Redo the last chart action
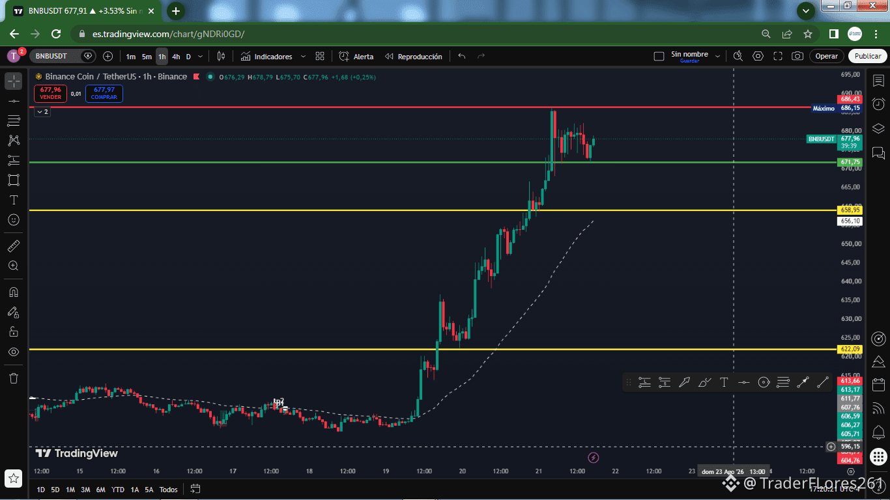The height and width of the screenshot is (500, 890). (x=481, y=57)
